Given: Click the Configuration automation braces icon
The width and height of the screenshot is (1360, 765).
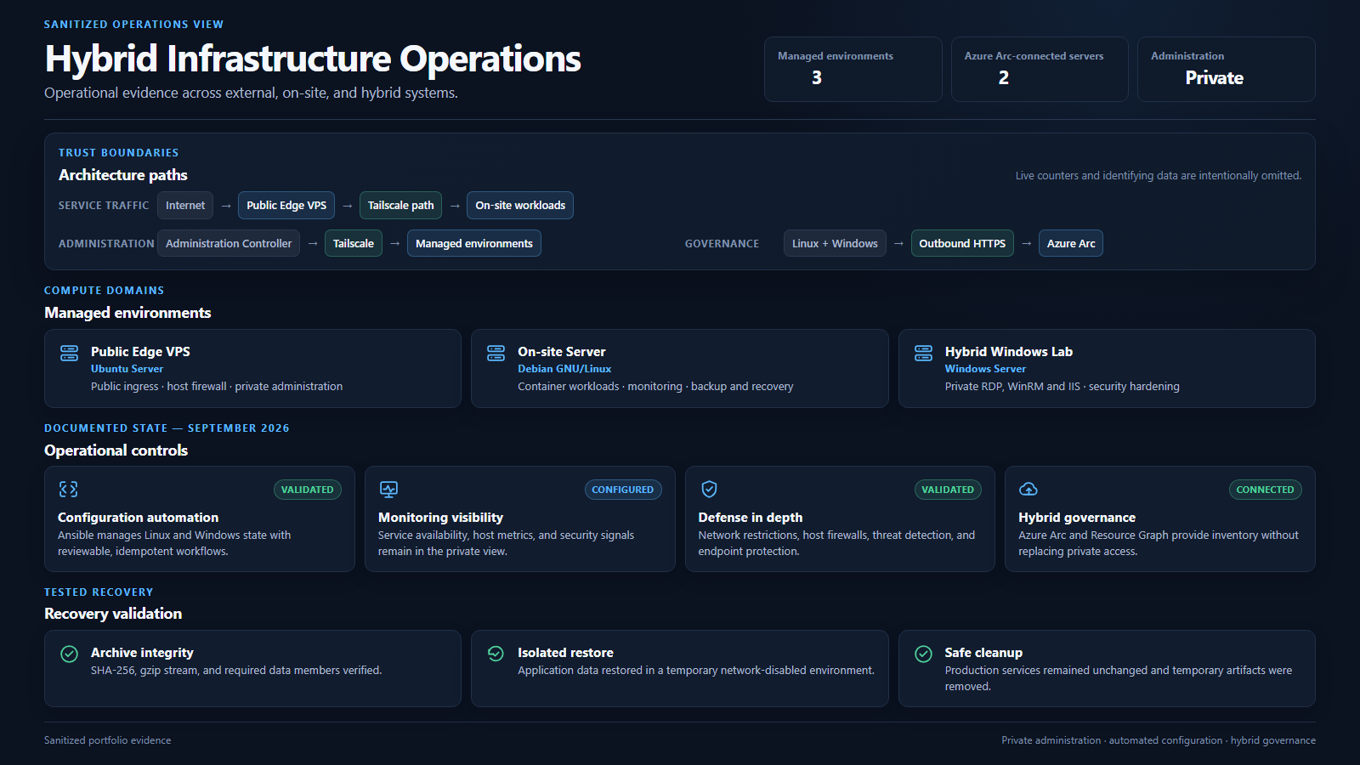Looking at the screenshot, I should [68, 489].
